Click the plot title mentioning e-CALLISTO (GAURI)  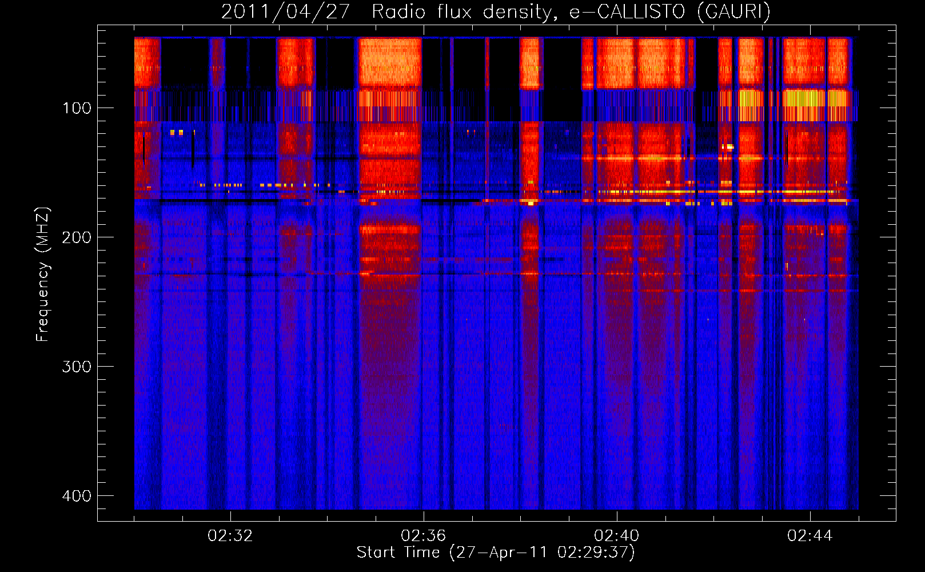click(496, 11)
